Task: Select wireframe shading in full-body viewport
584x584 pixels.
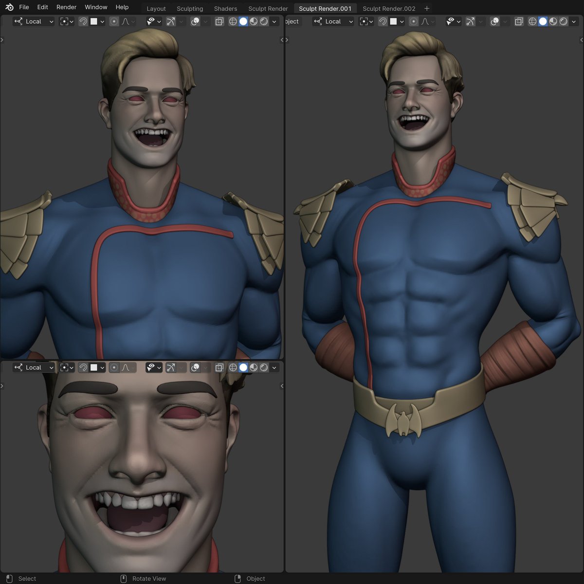Action: point(532,21)
